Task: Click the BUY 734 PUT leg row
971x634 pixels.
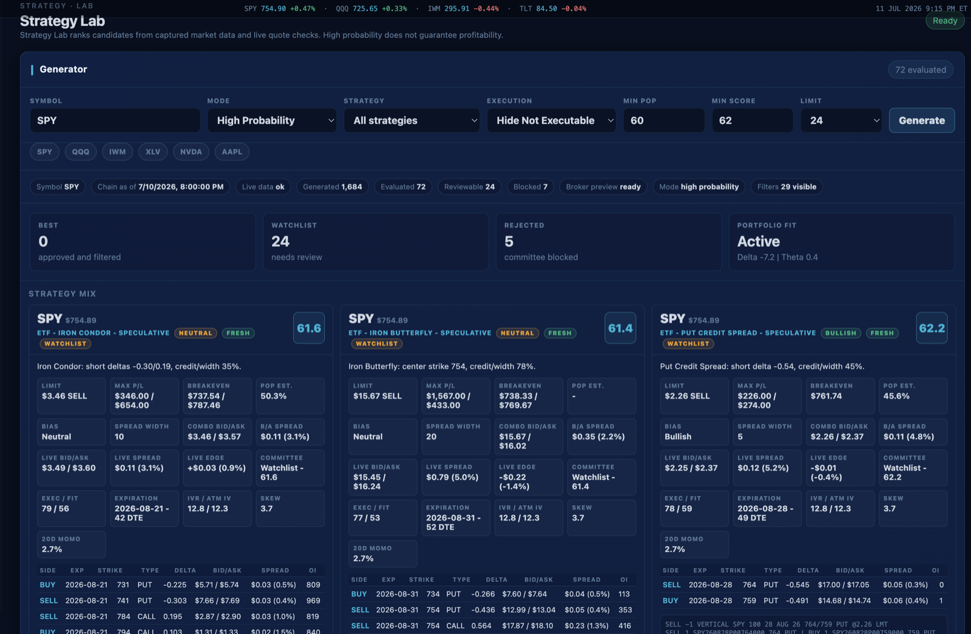Action: click(x=492, y=594)
